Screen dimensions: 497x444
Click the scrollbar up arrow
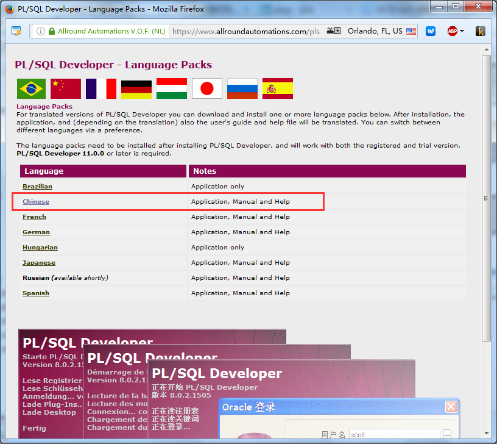pyautogui.click(x=486, y=49)
